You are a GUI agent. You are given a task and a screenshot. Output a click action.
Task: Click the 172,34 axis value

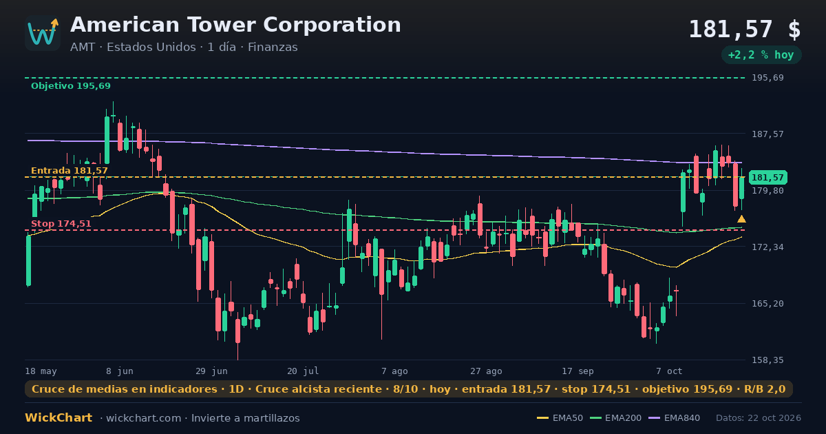coord(767,247)
